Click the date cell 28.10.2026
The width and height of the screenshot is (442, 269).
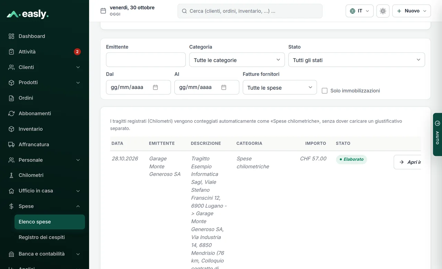click(x=125, y=159)
